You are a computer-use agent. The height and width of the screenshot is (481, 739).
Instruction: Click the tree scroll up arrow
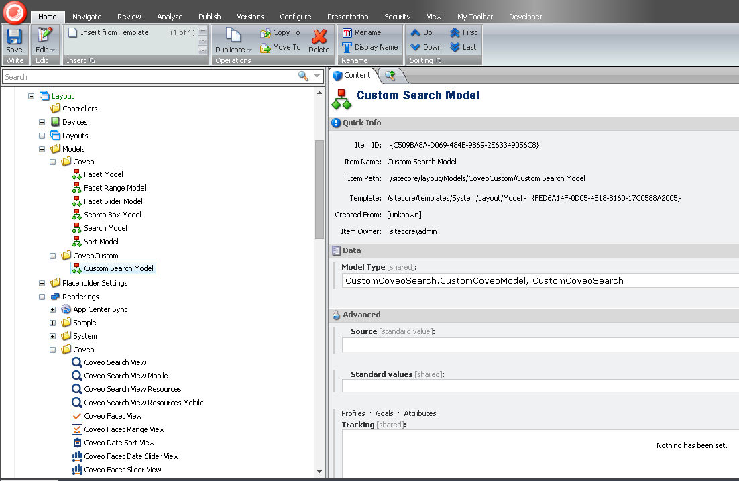(x=320, y=93)
